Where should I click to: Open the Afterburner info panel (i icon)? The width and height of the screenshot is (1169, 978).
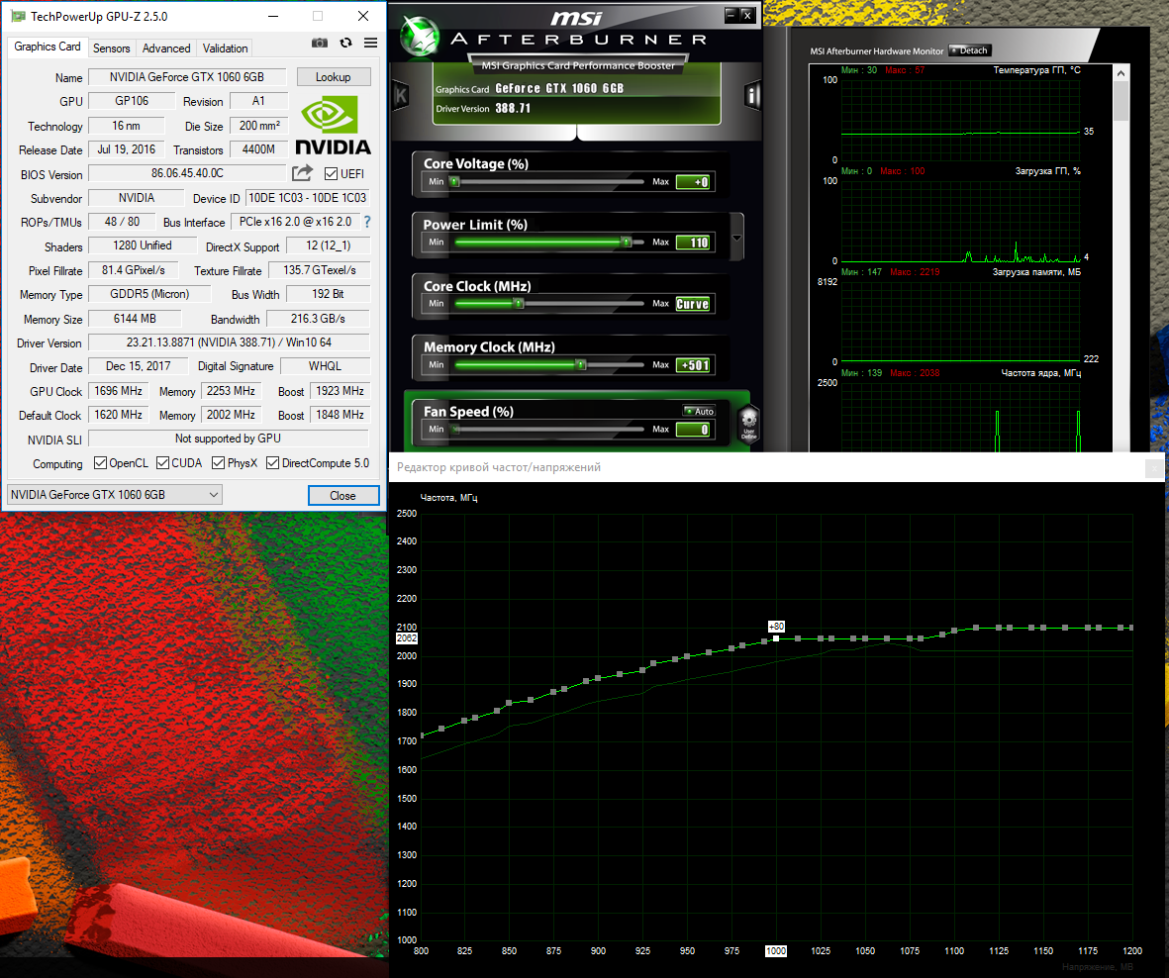[x=751, y=95]
